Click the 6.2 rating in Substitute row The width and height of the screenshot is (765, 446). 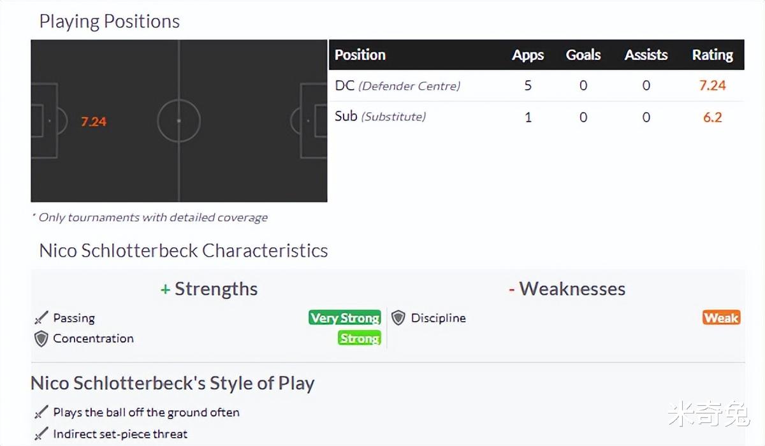pyautogui.click(x=712, y=117)
